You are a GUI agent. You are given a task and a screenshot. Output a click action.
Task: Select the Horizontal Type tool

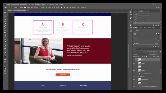point(5,51)
